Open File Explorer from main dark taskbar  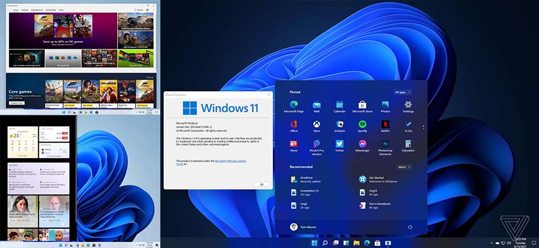[356, 243]
